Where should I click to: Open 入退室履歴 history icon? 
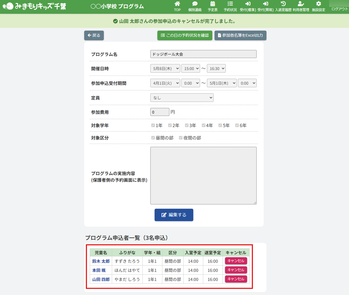283,4
